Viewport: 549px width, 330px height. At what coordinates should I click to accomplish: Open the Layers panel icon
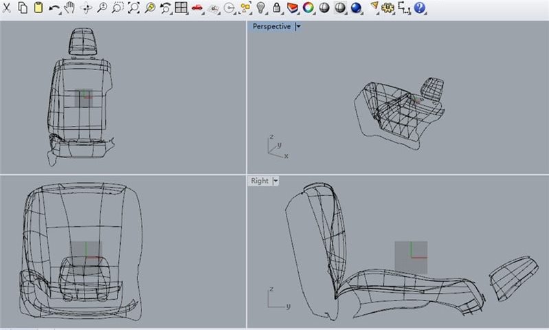292,8
